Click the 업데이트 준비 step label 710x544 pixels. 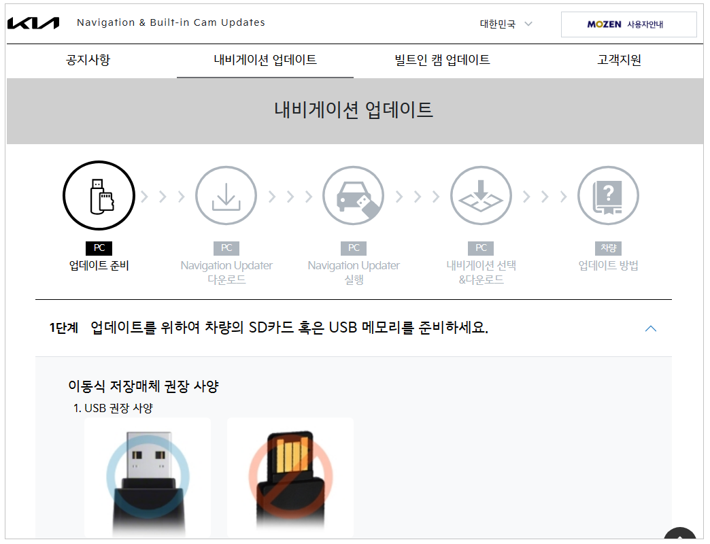pyautogui.click(x=99, y=265)
